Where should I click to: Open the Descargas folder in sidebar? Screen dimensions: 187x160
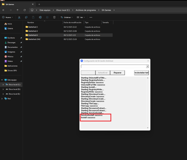click(x=11, y=42)
